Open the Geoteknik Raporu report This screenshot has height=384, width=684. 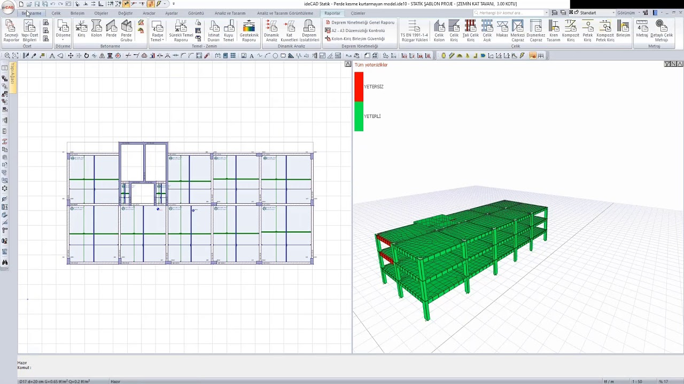[248, 30]
